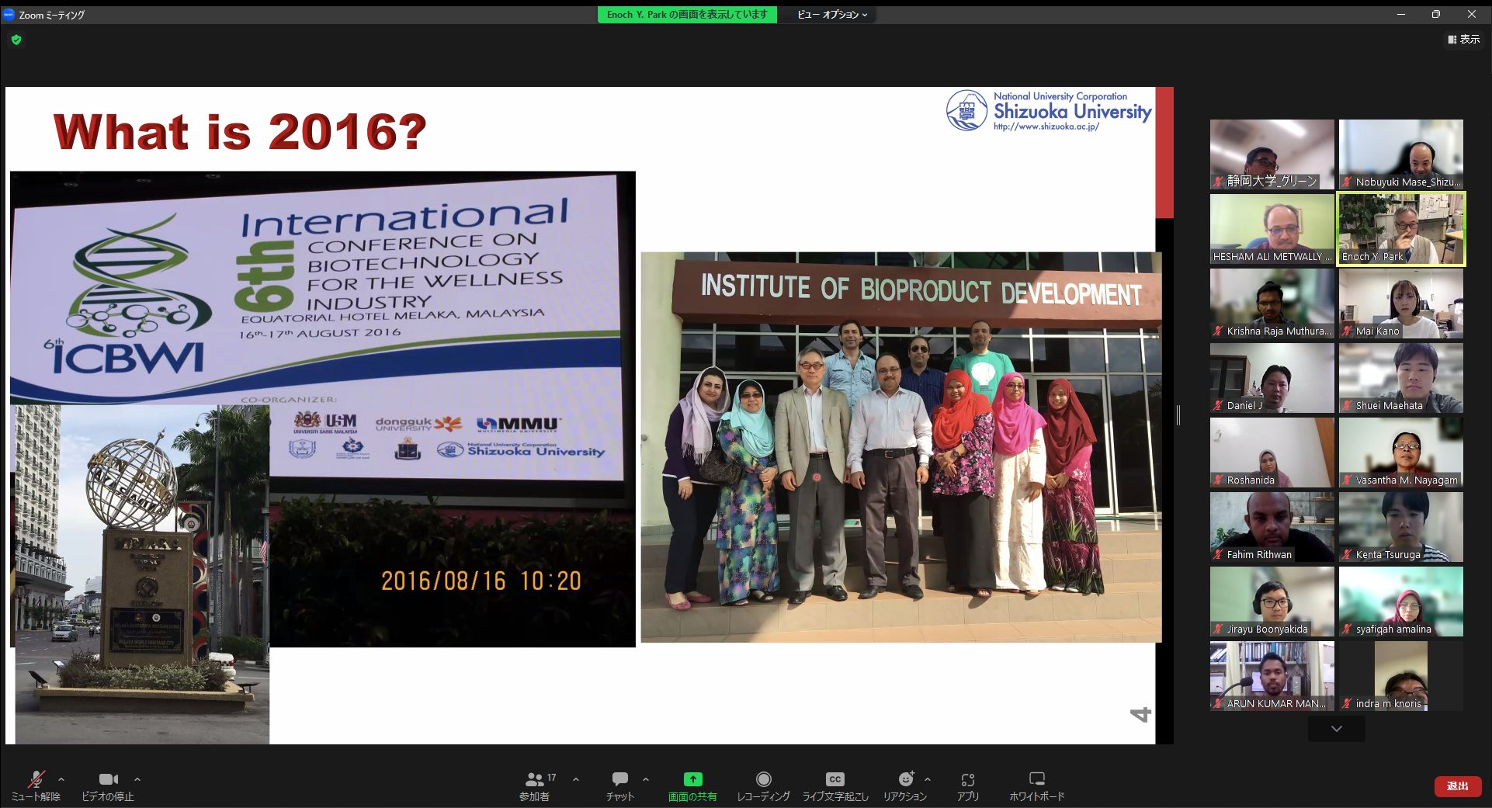Click muted mic icon on Jirayu Boonyakida tile
Viewport: 1492px width, 808px height.
point(1219,629)
